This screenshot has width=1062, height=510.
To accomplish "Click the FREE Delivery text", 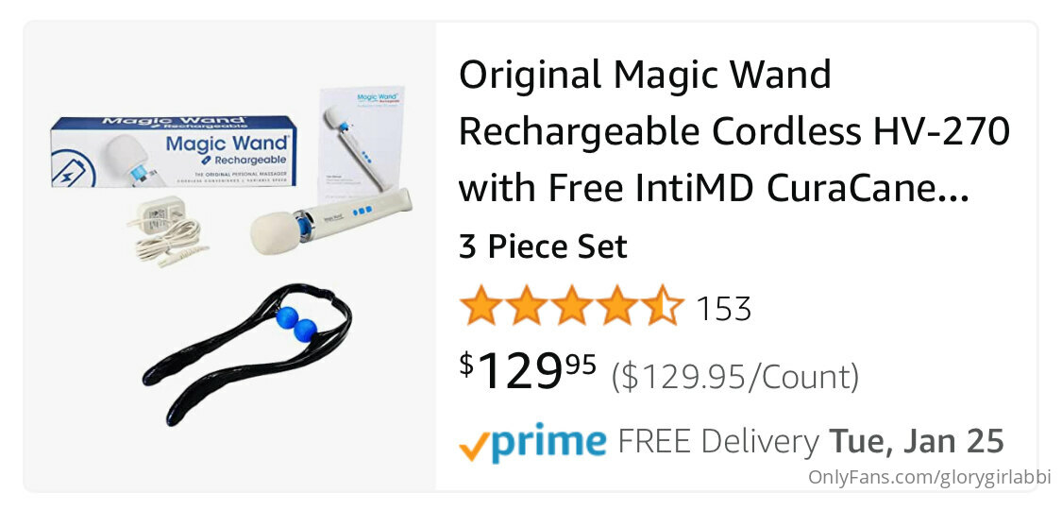I will tap(718, 442).
